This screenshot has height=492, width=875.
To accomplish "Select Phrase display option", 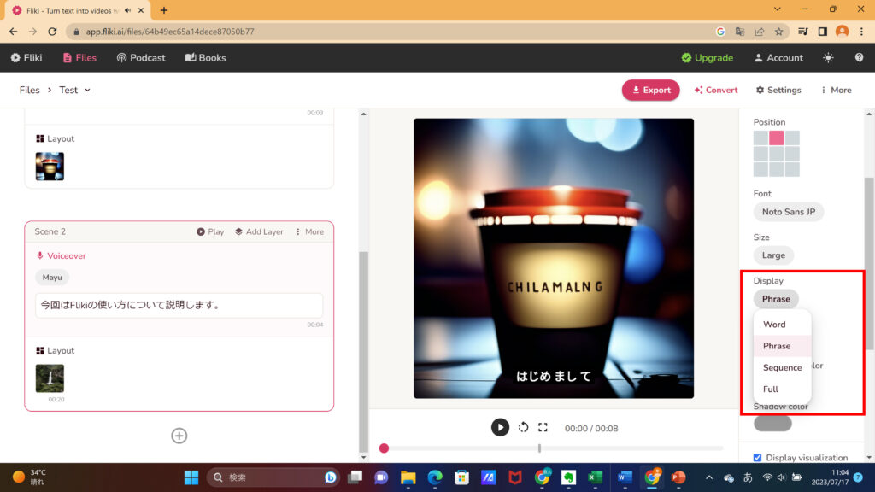I will pyautogui.click(x=783, y=346).
